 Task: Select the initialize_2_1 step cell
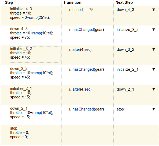[31, 95]
